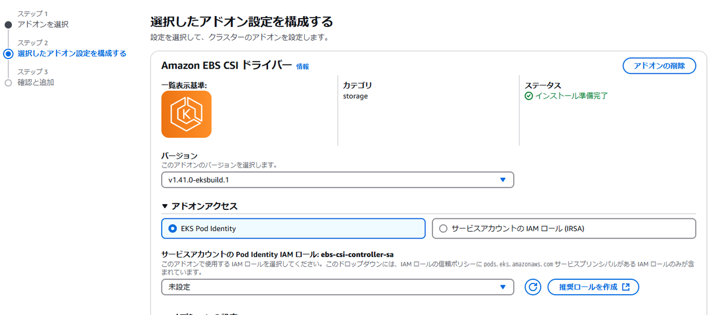Open the version dropdown v1.41.0-eksbuild.1
Viewport: 716px width, 315px height.
click(x=337, y=180)
